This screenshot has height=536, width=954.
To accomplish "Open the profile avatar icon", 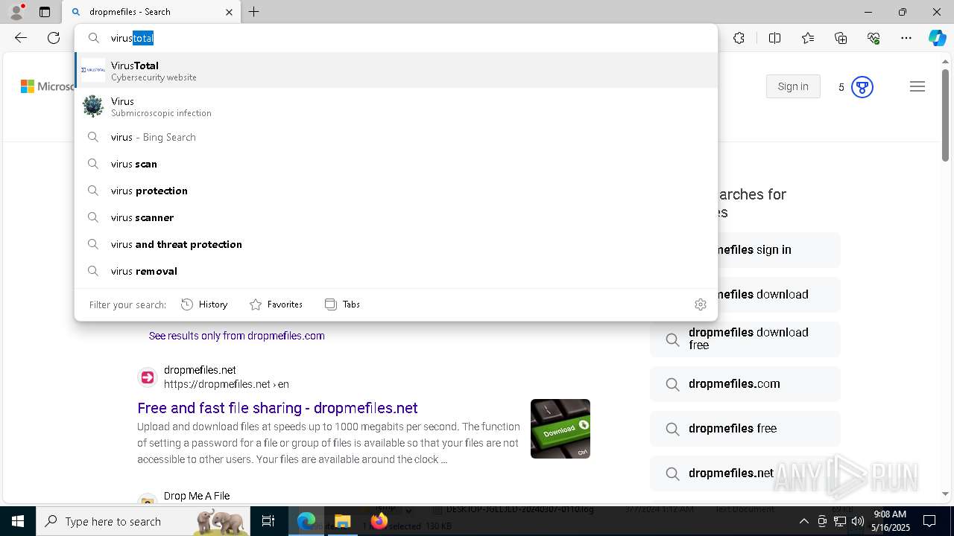I will [16, 12].
